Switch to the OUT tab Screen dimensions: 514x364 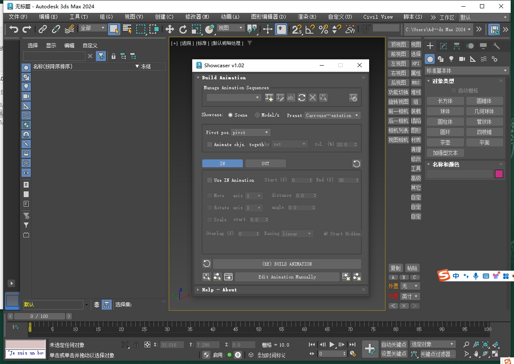point(265,164)
